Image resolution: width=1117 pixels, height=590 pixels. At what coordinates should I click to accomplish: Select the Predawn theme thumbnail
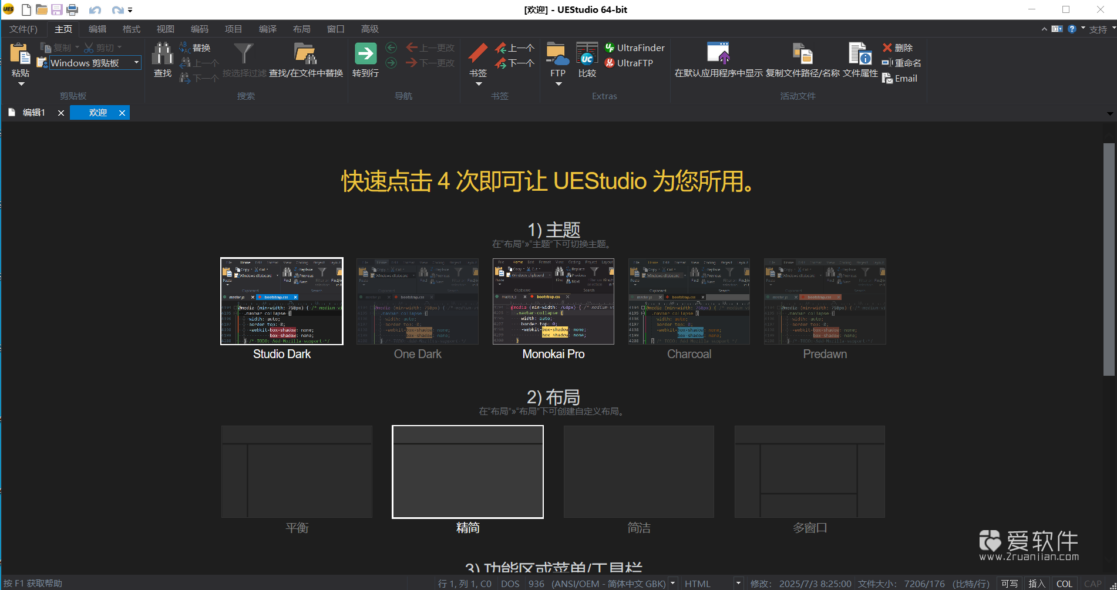(825, 301)
